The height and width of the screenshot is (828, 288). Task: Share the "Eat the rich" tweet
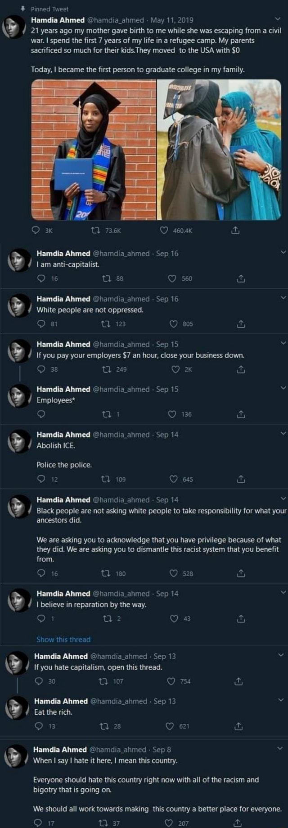tap(238, 726)
